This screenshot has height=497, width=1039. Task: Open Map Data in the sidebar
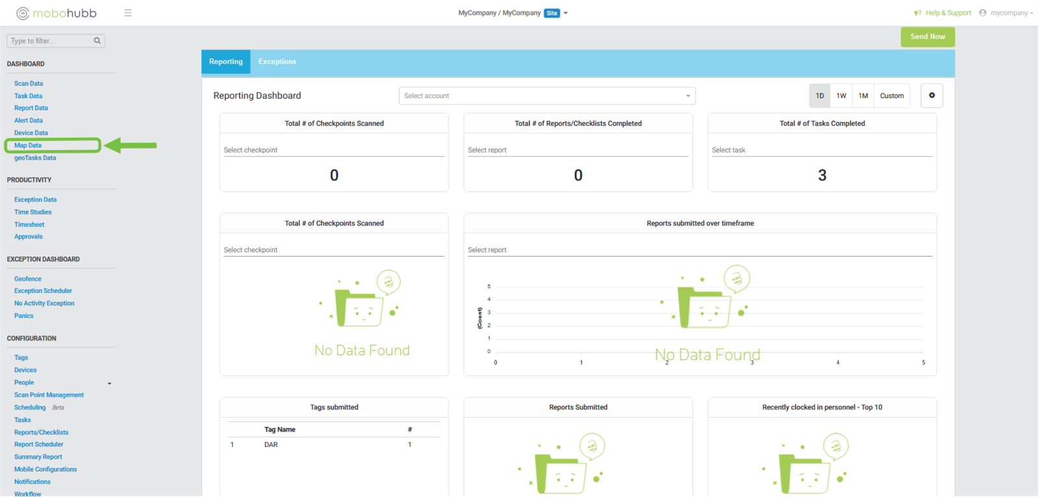click(x=28, y=146)
